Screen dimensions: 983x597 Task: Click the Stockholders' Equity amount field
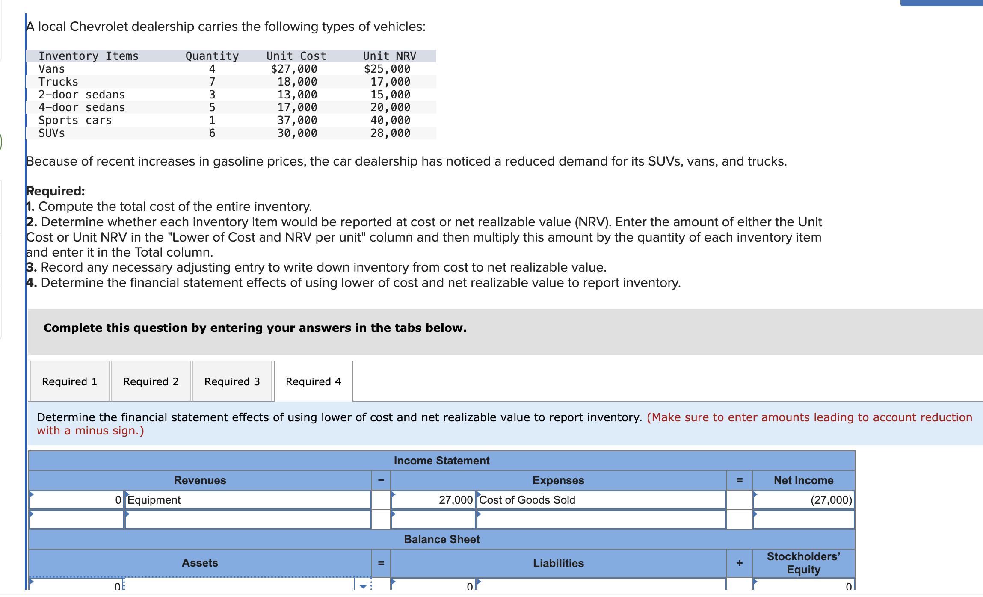pyautogui.click(x=803, y=585)
